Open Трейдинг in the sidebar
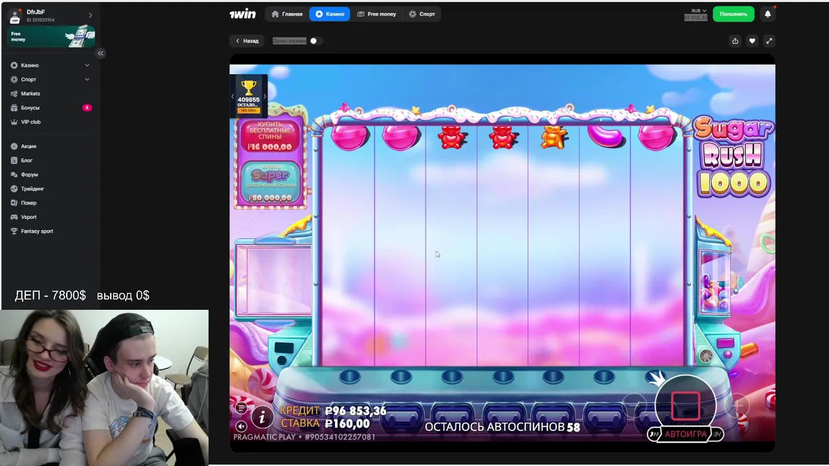 click(32, 189)
